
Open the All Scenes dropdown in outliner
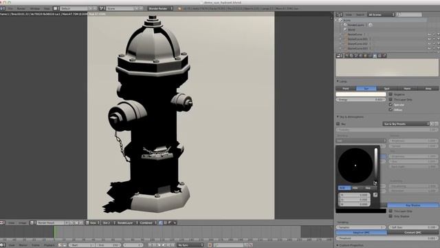coord(381,14)
